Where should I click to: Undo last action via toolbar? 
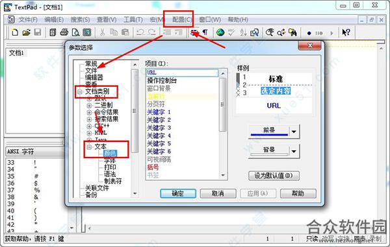[x=140, y=32]
